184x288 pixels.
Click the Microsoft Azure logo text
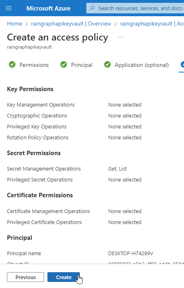tap(48, 8)
